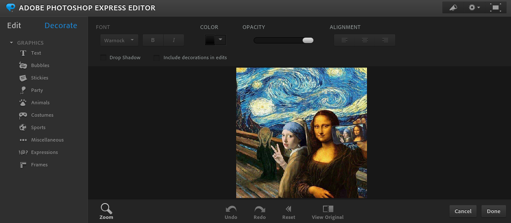Align text left
Image resolution: width=511 pixels, height=223 pixels.
coord(344,40)
